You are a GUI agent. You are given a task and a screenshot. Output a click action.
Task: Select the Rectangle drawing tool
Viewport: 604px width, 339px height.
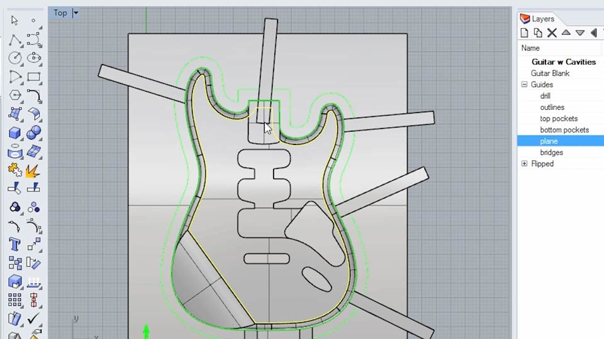point(33,77)
